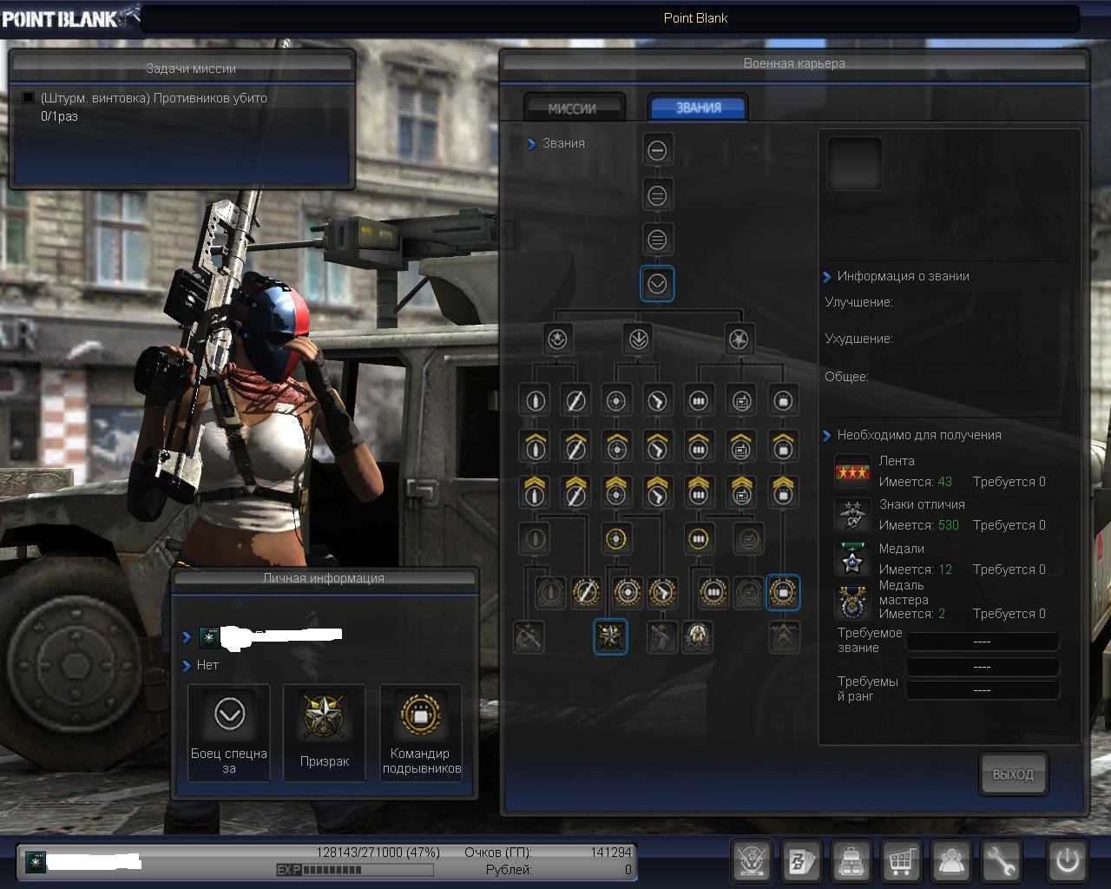Select the single-bar rank at tree top
Image resolution: width=1111 pixels, height=889 pixels.
657,150
